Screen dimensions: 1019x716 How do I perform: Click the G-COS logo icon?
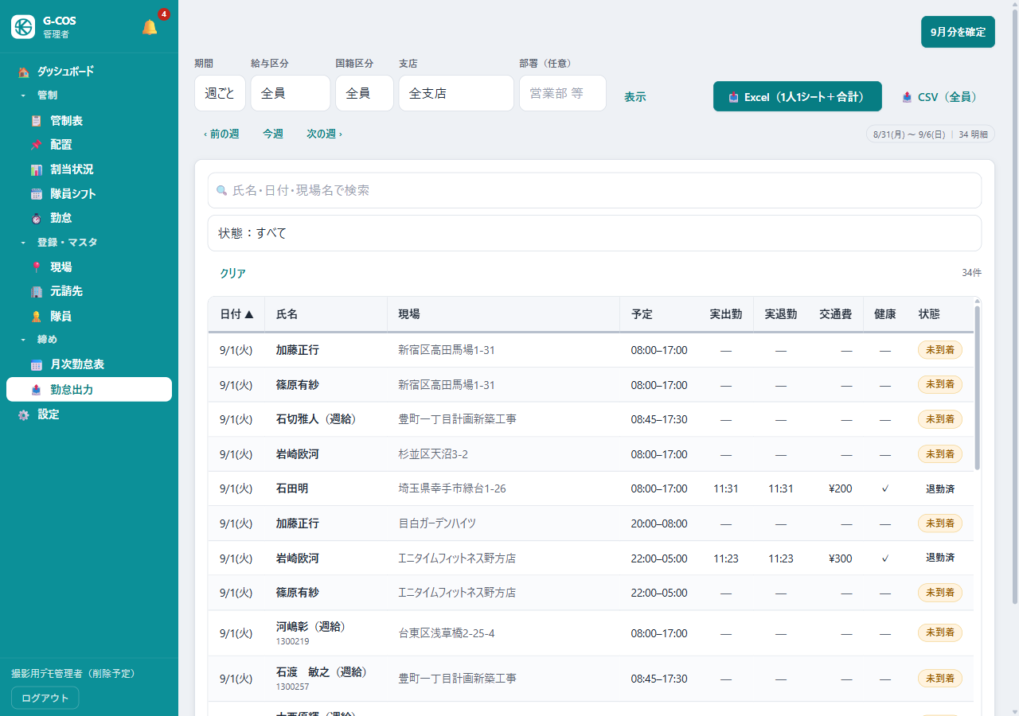point(23,27)
